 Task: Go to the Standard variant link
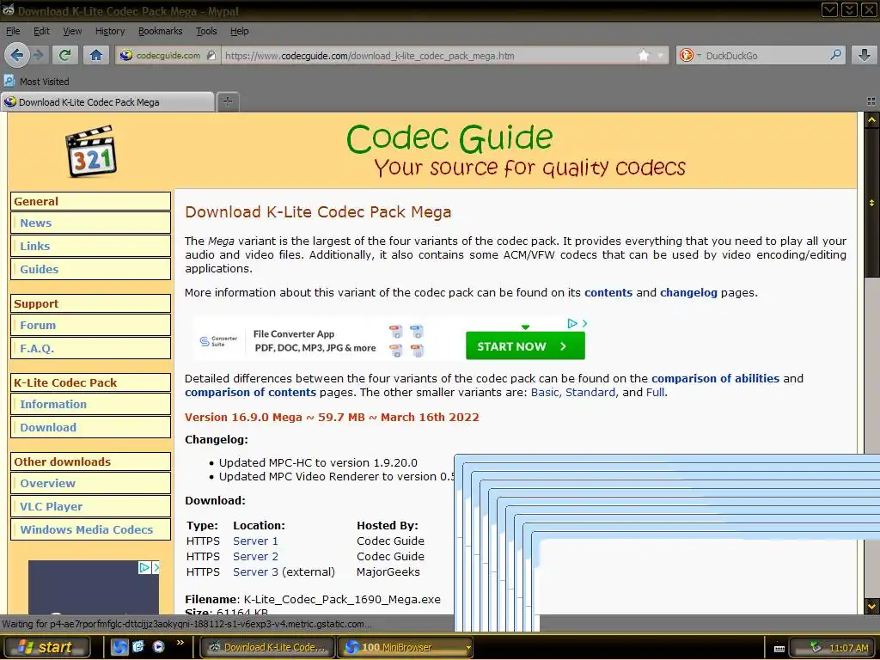pyautogui.click(x=590, y=392)
